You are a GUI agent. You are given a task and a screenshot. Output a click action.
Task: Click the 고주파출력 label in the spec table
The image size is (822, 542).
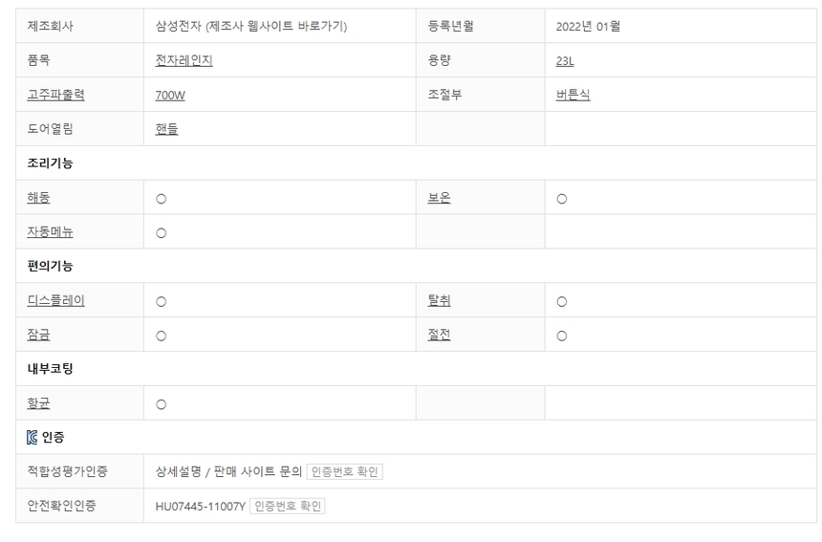tap(56, 95)
